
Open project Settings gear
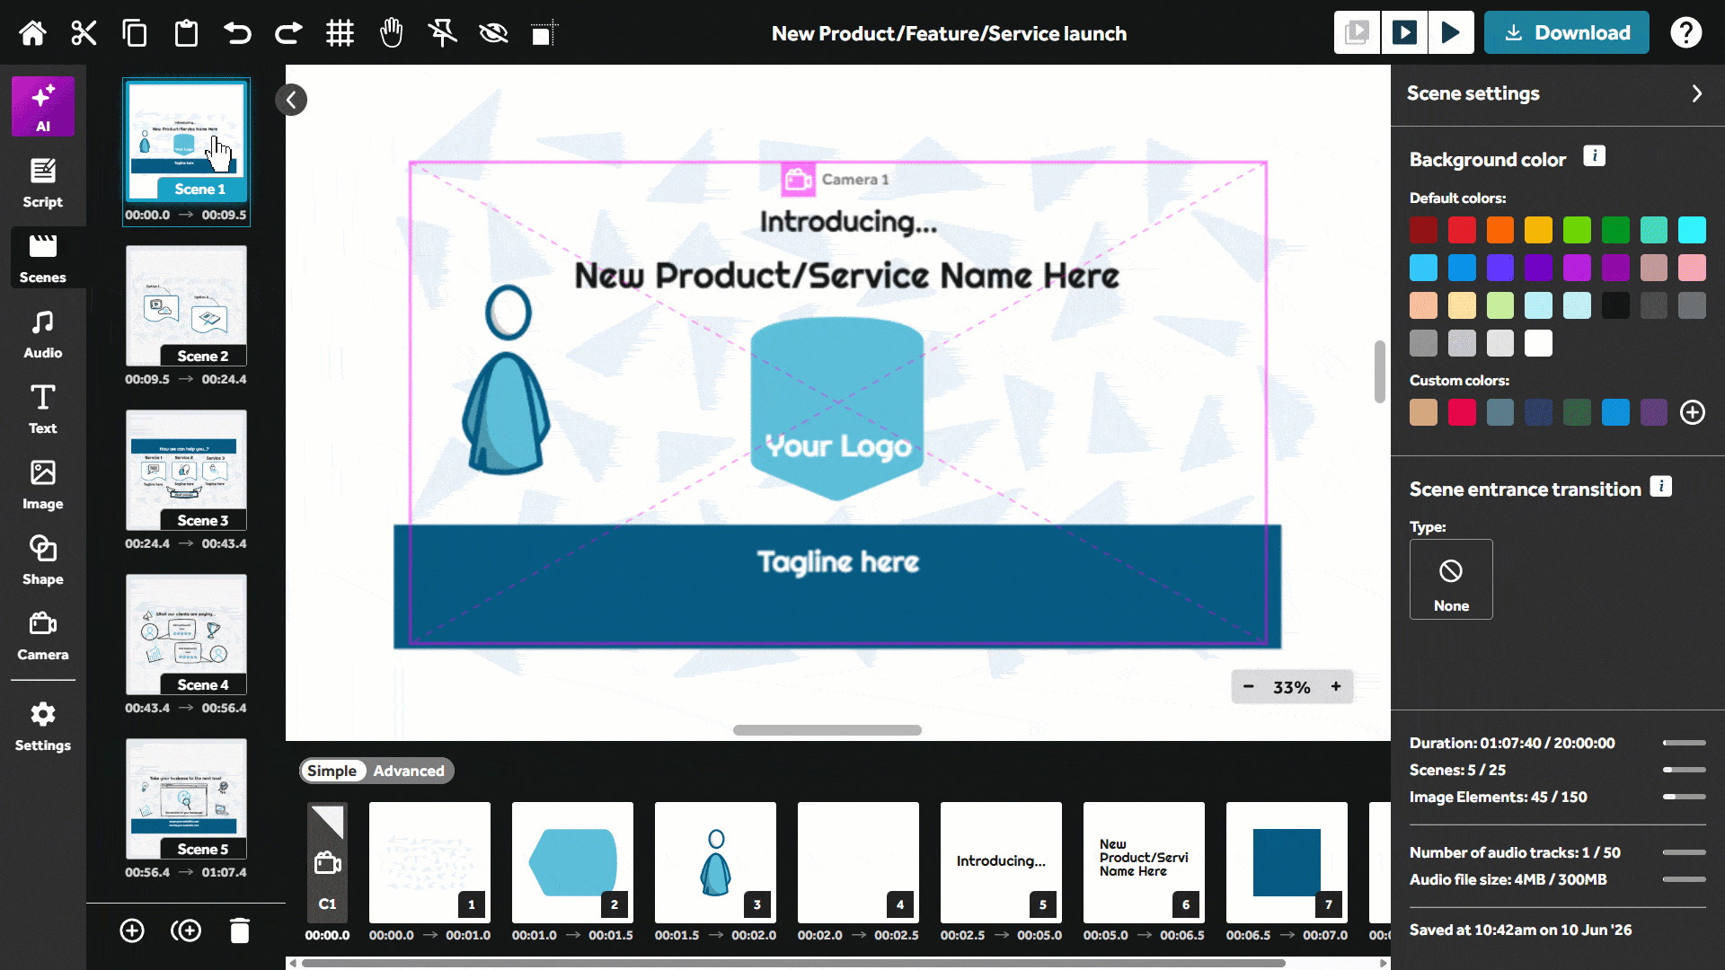point(43,727)
